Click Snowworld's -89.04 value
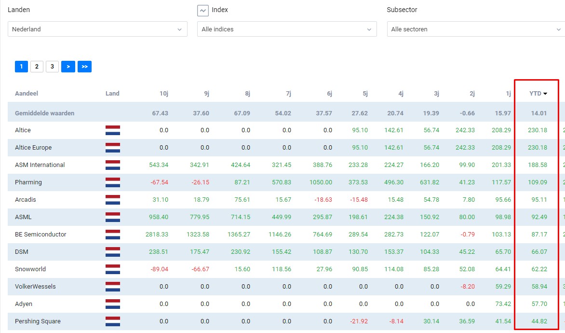 (160, 269)
